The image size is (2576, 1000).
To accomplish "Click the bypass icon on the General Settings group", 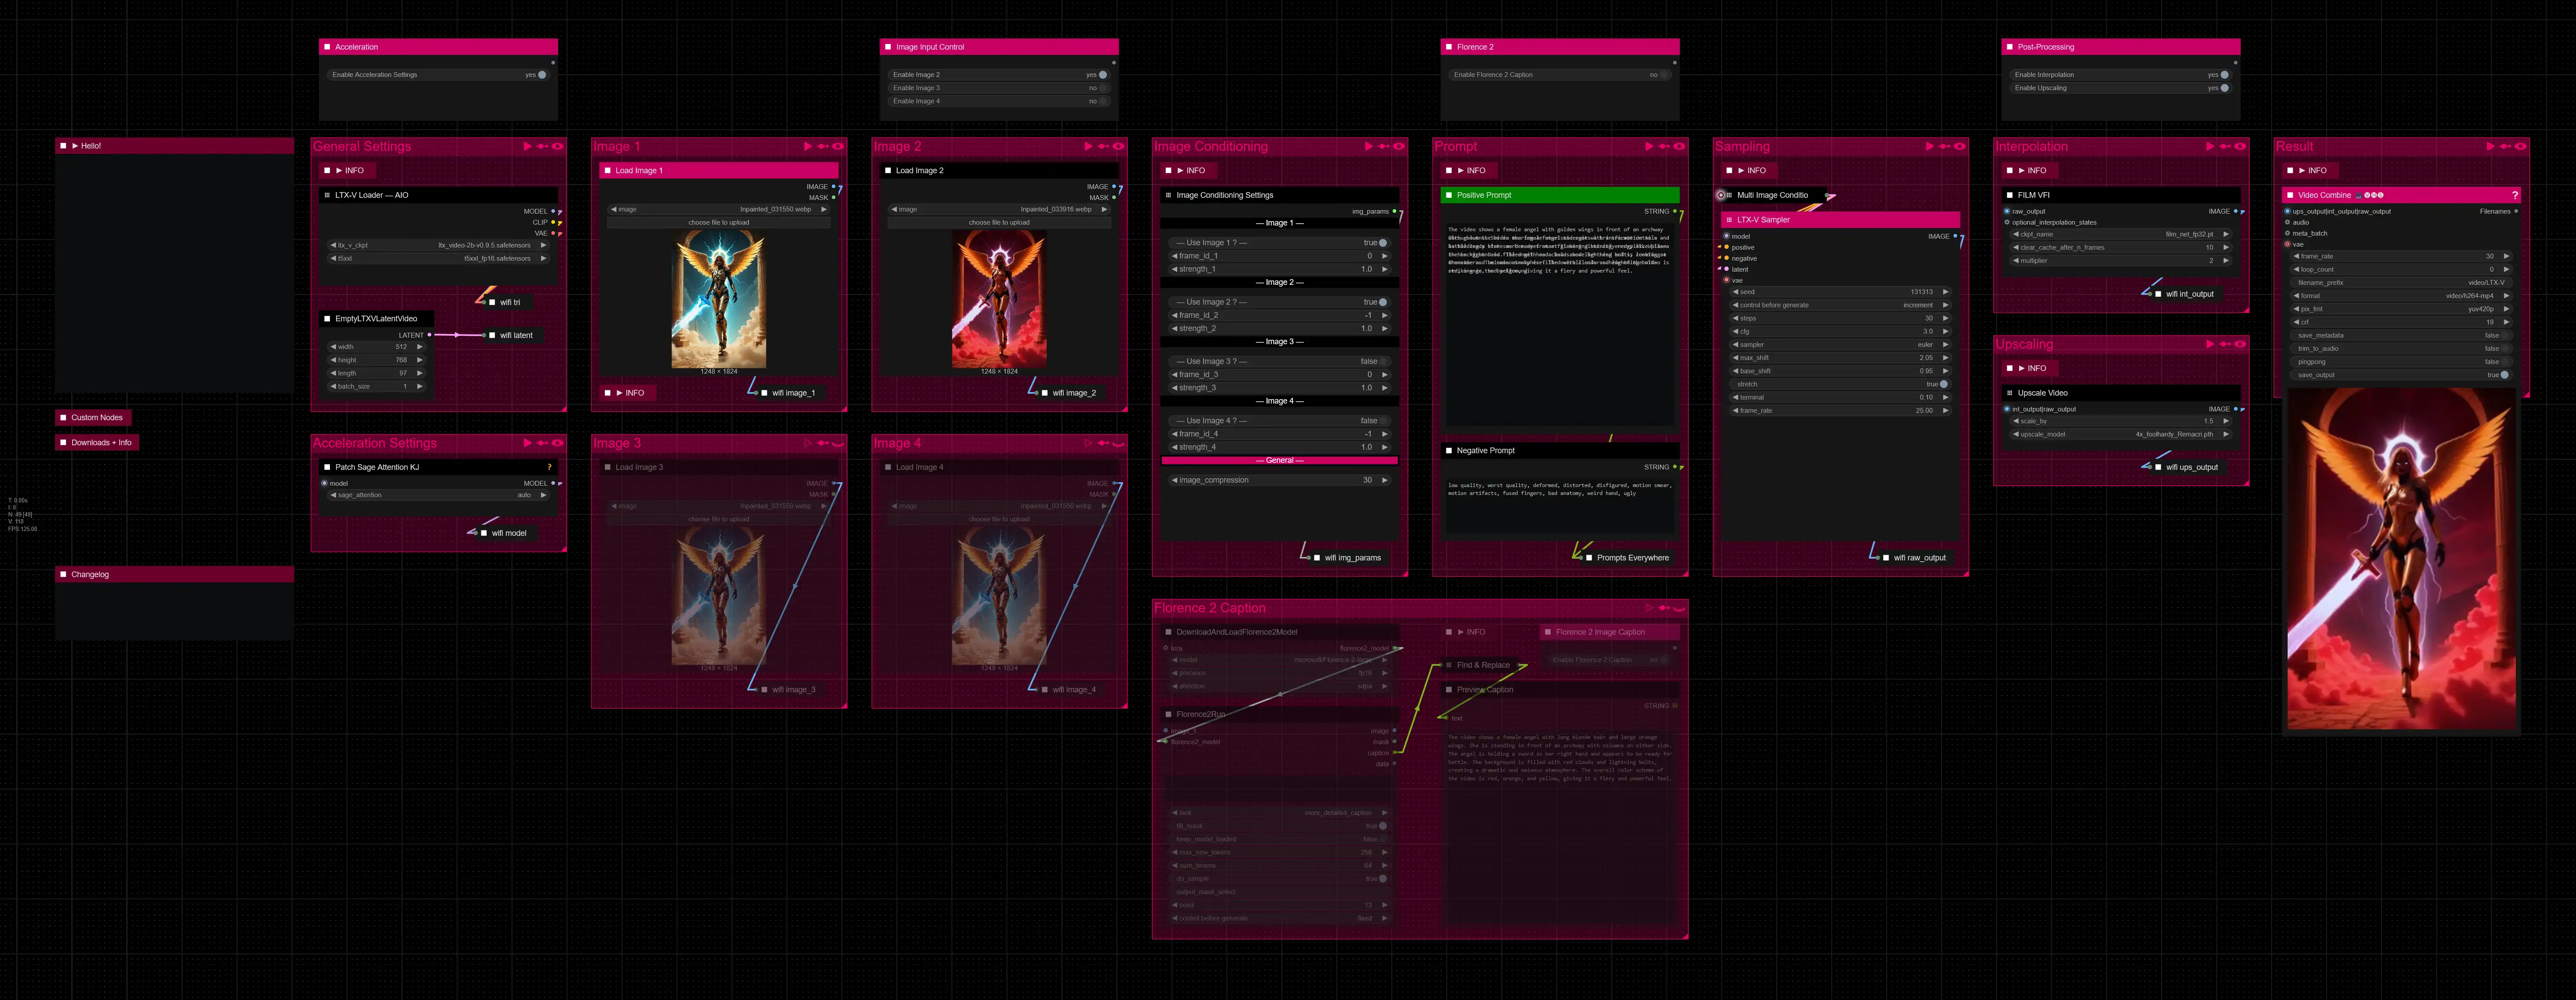I will [542, 147].
